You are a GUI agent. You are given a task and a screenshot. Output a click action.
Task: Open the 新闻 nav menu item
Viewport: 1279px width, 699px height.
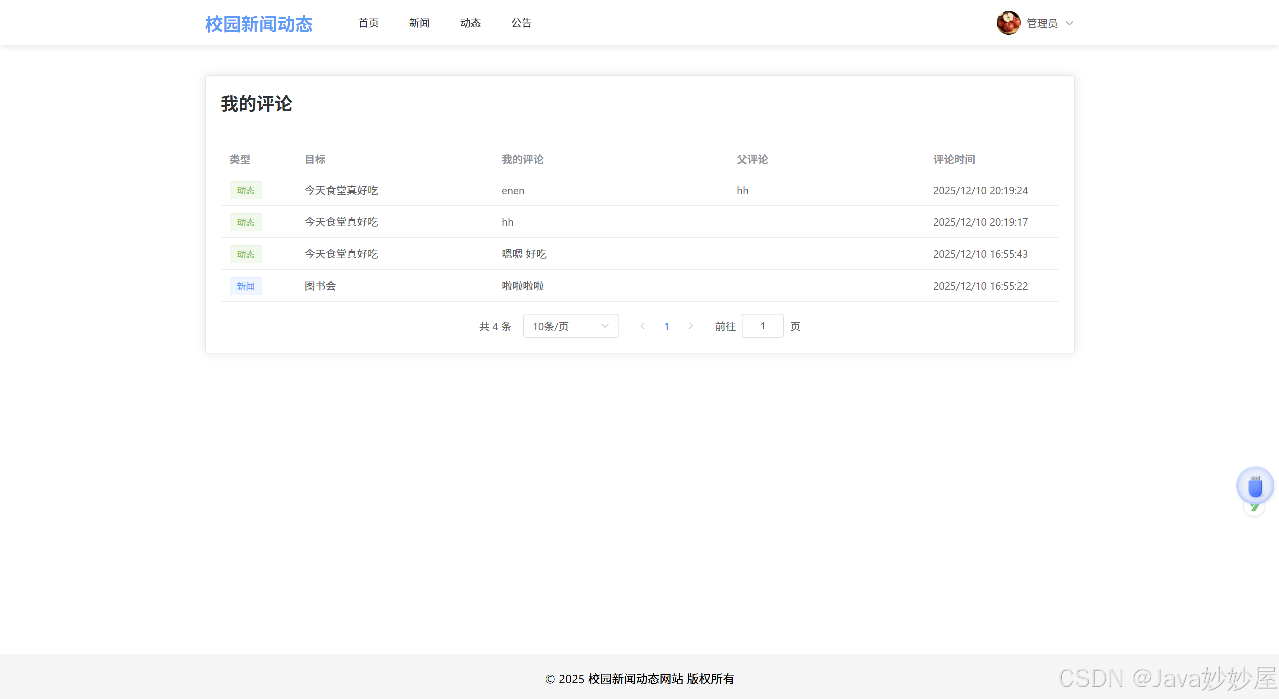[x=419, y=23]
